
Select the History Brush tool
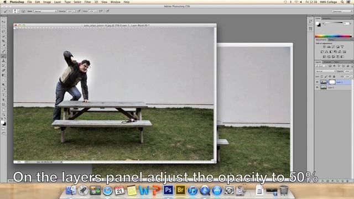point(3,65)
